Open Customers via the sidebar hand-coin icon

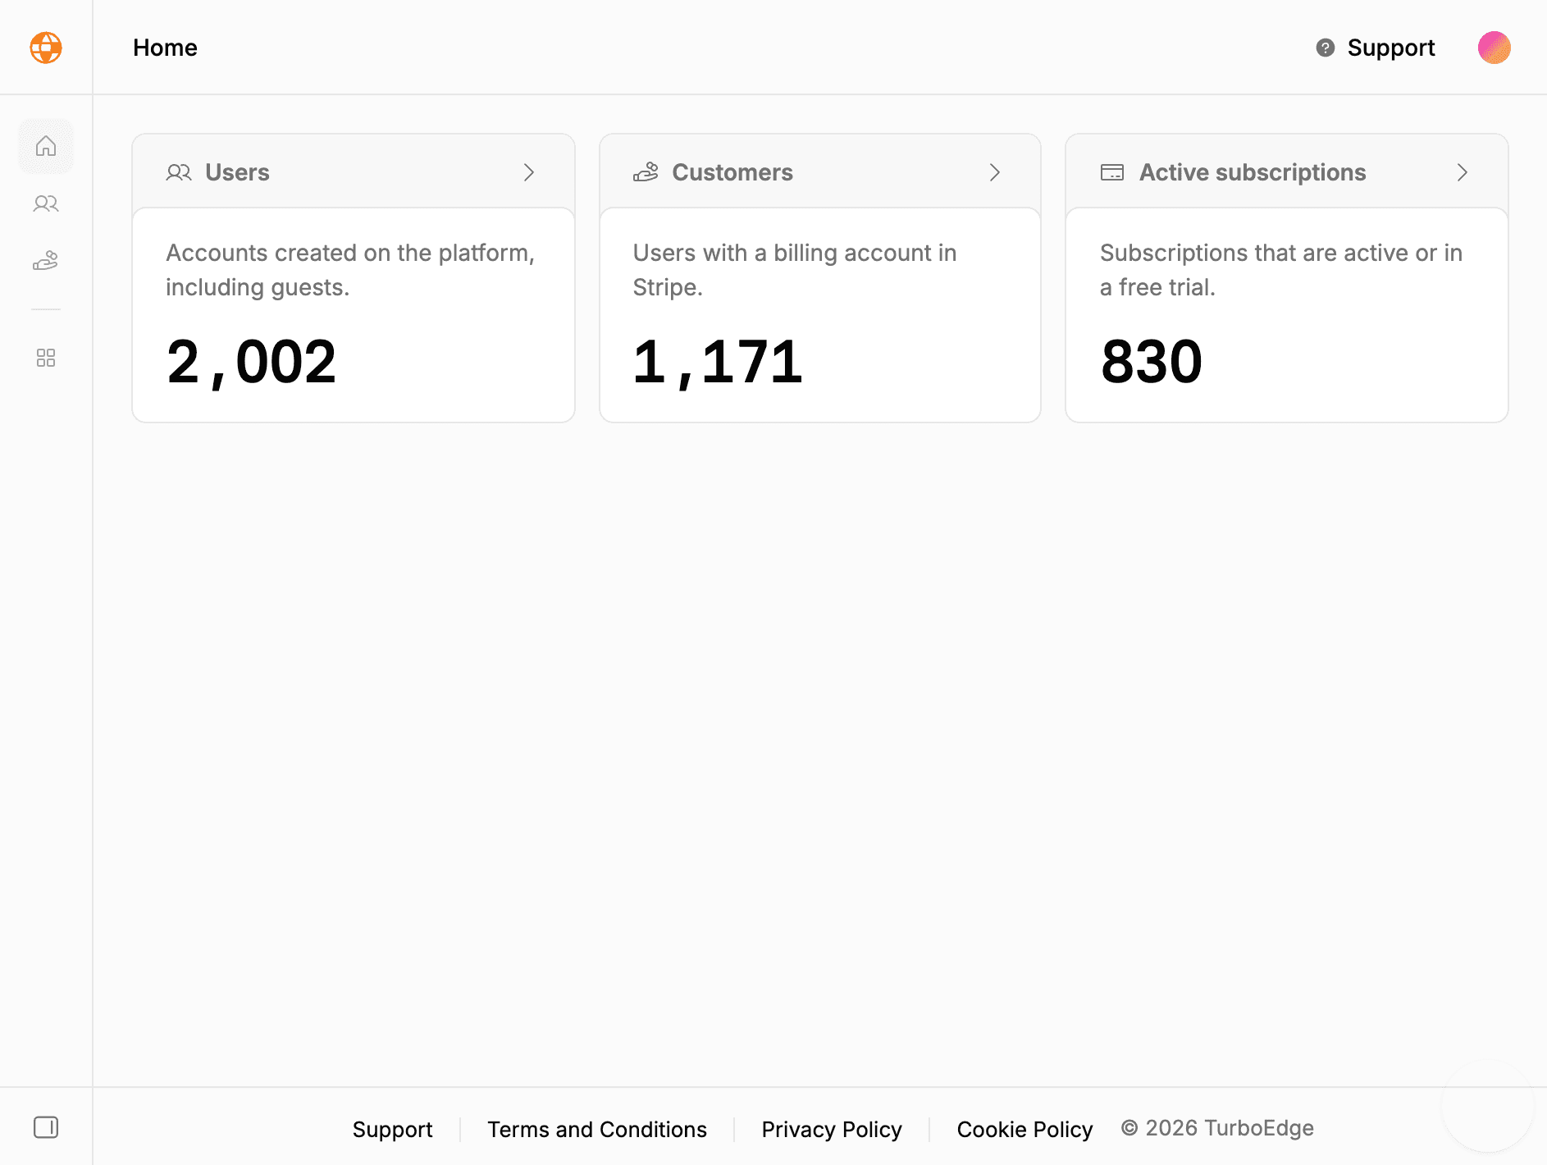46,261
